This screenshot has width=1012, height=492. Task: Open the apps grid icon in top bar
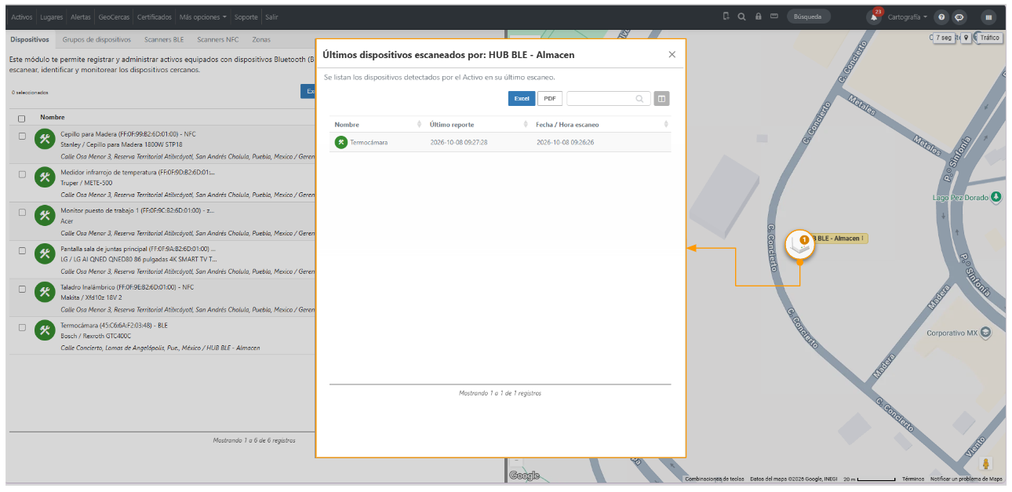988,16
